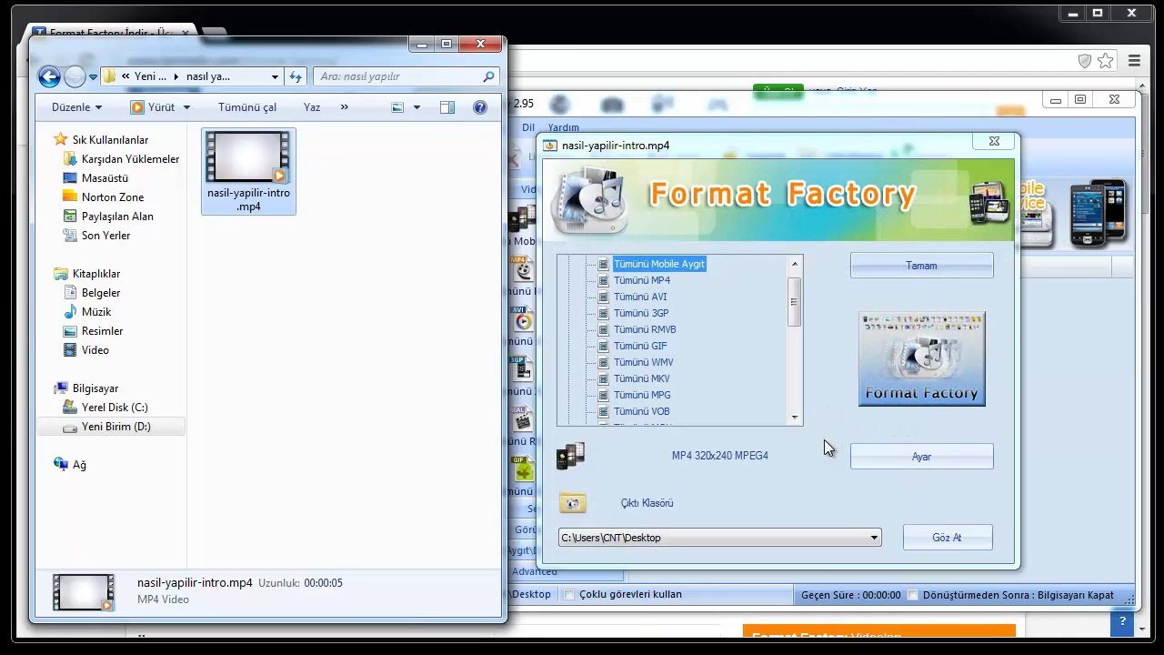
Task: Open the Chrome menu hamburger icon
Action: coord(1134,61)
